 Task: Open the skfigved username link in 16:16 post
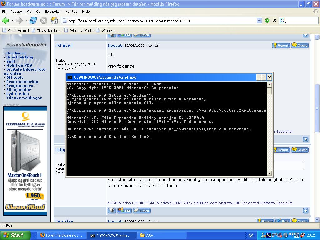click(64, 46)
